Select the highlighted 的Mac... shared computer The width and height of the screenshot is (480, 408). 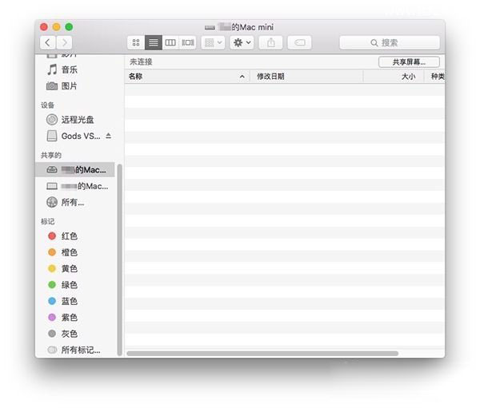coord(75,169)
